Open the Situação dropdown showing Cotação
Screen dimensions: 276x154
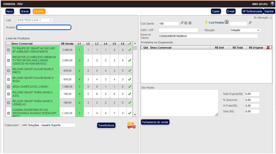tap(245, 30)
